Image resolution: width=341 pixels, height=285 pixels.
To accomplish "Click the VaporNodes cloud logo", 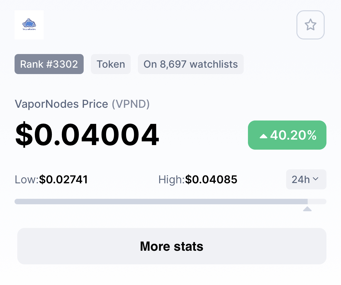I will coord(29,25).
